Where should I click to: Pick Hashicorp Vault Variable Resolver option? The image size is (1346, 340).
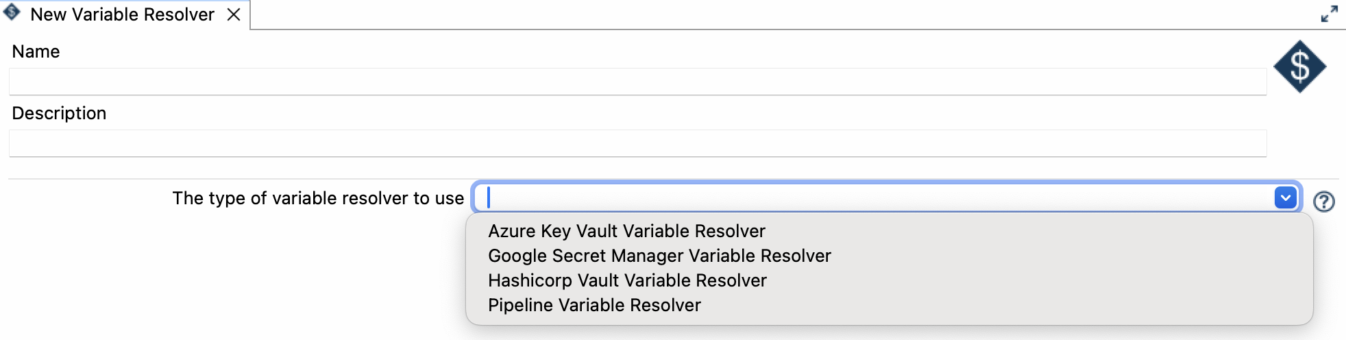coord(627,280)
